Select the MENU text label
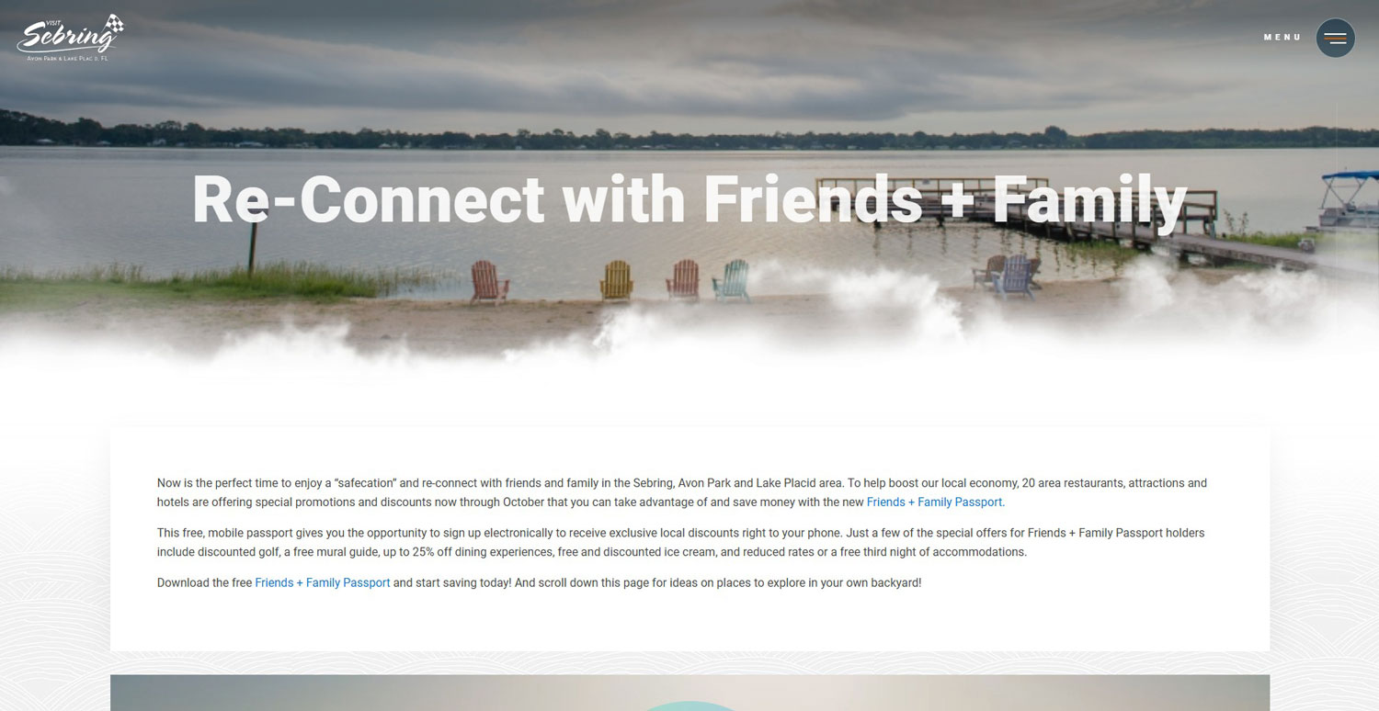The image size is (1379, 711). click(1282, 38)
